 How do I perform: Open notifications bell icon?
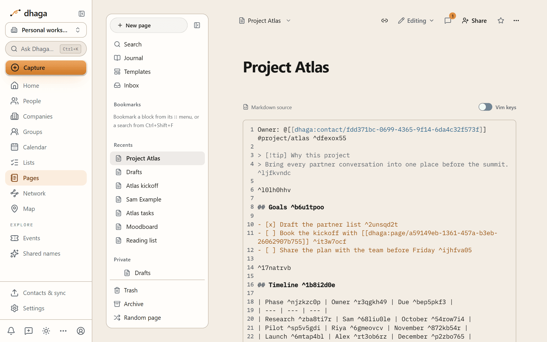11,331
